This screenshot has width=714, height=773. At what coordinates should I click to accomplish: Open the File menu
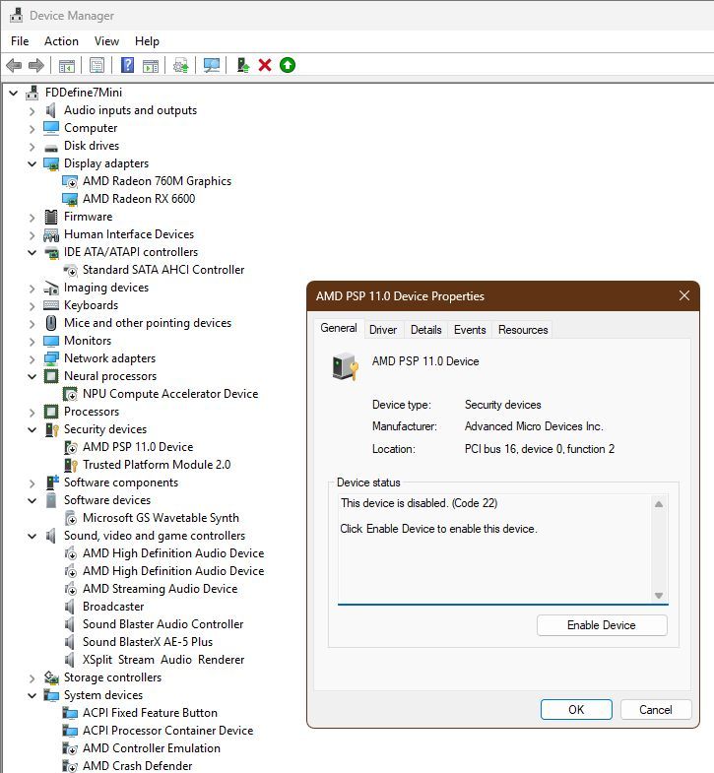tap(20, 41)
